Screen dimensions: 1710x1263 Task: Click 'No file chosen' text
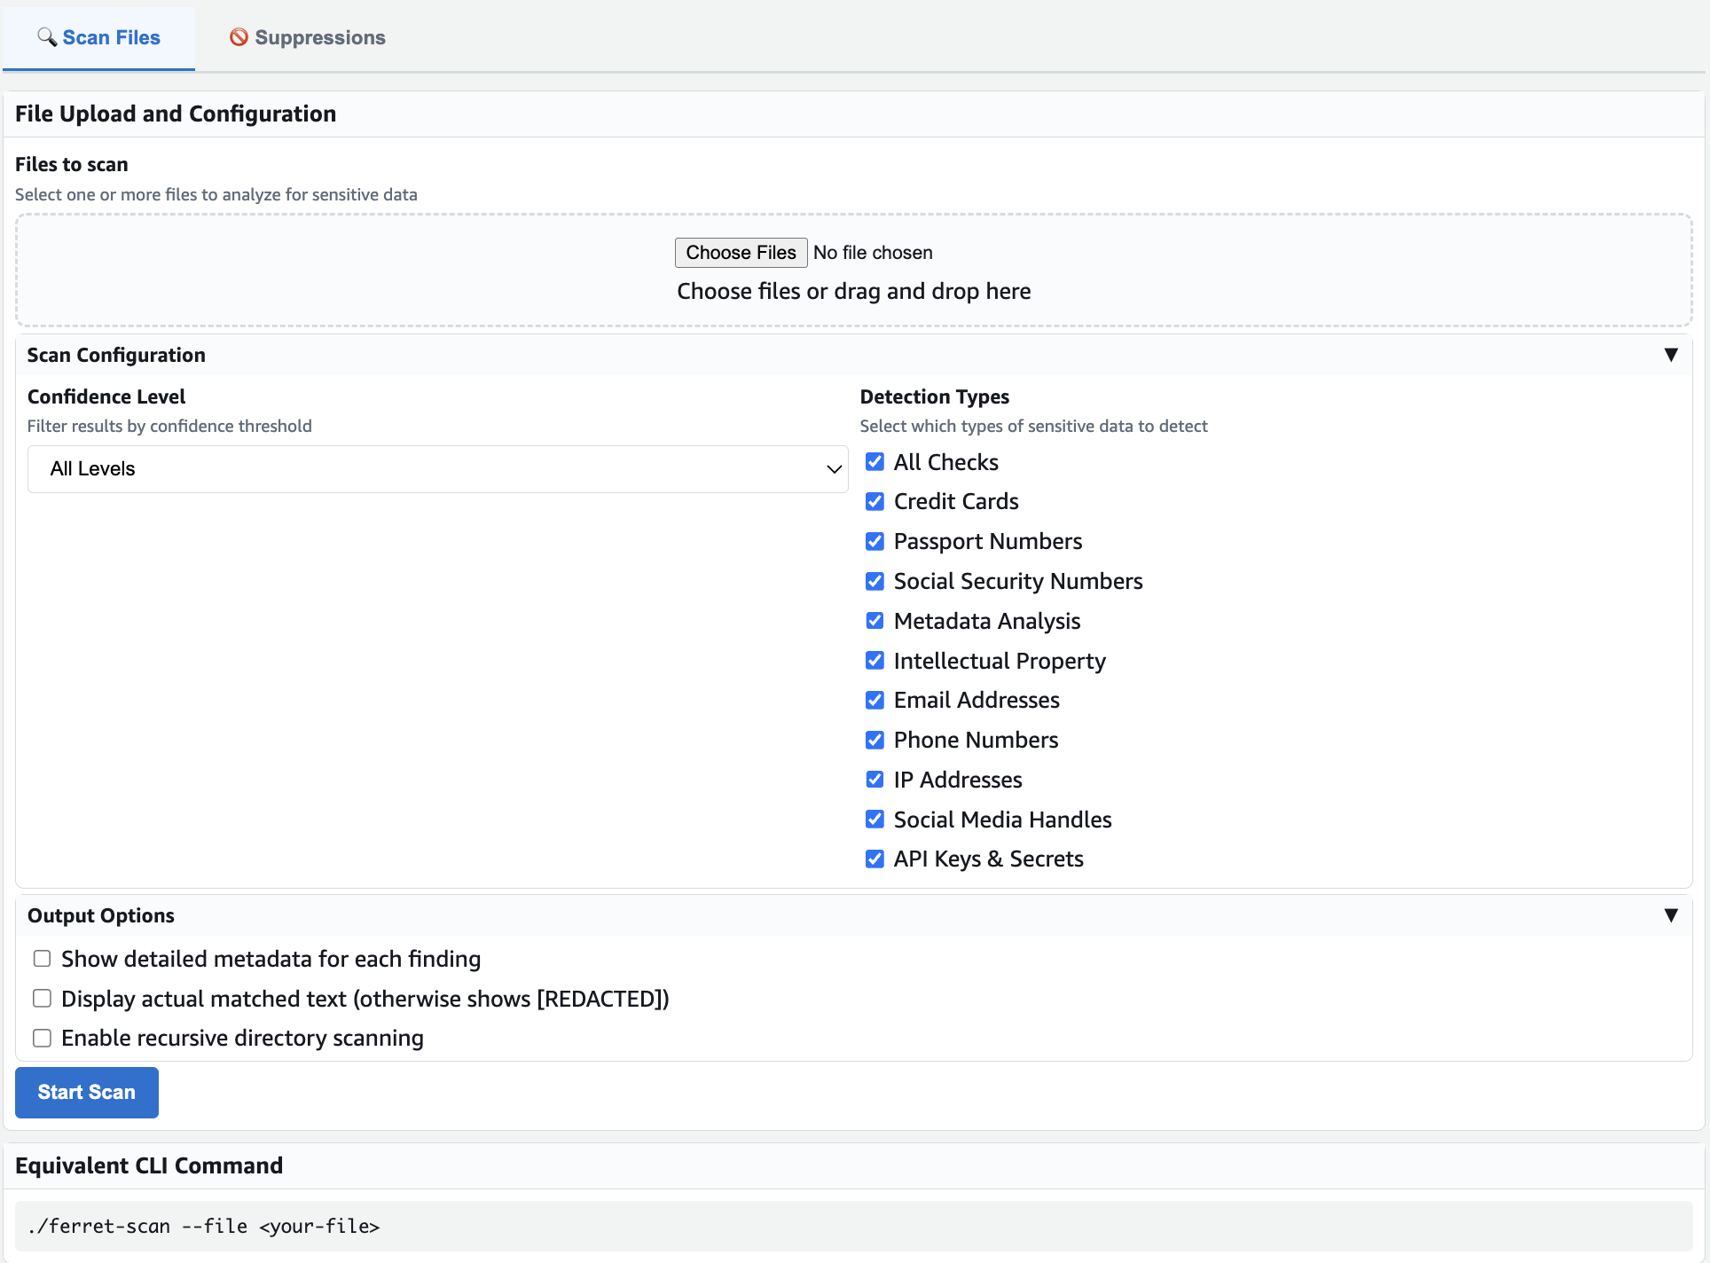(x=873, y=253)
